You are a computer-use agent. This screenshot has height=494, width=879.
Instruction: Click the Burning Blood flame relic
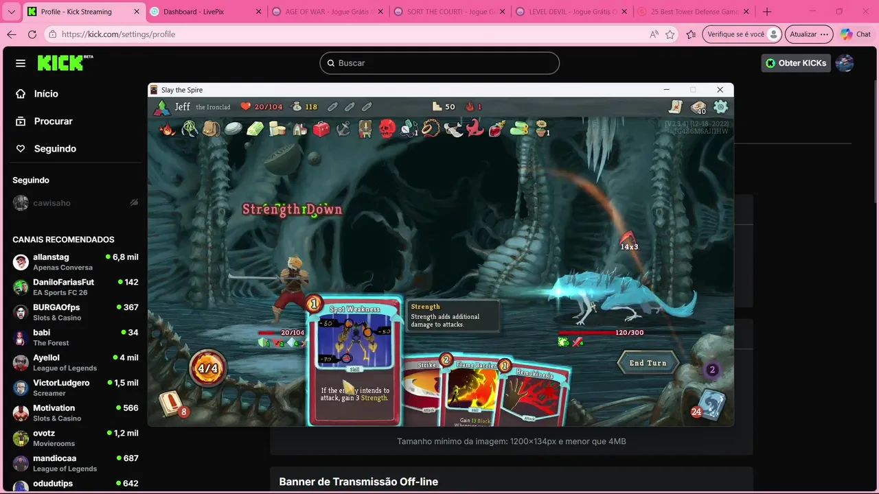pyautogui.click(x=168, y=128)
